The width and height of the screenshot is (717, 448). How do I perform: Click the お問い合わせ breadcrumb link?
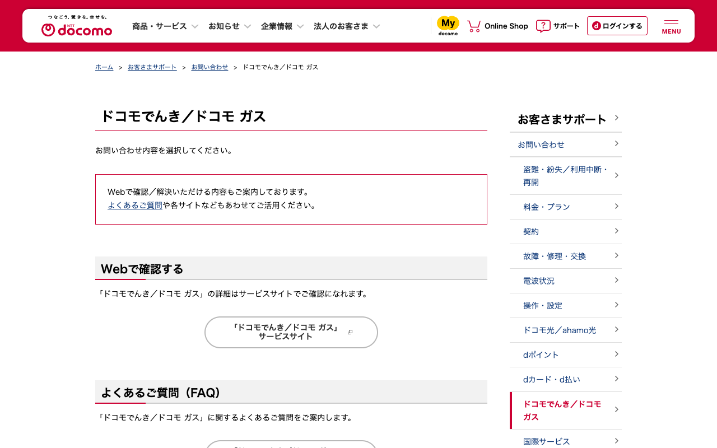coord(209,67)
